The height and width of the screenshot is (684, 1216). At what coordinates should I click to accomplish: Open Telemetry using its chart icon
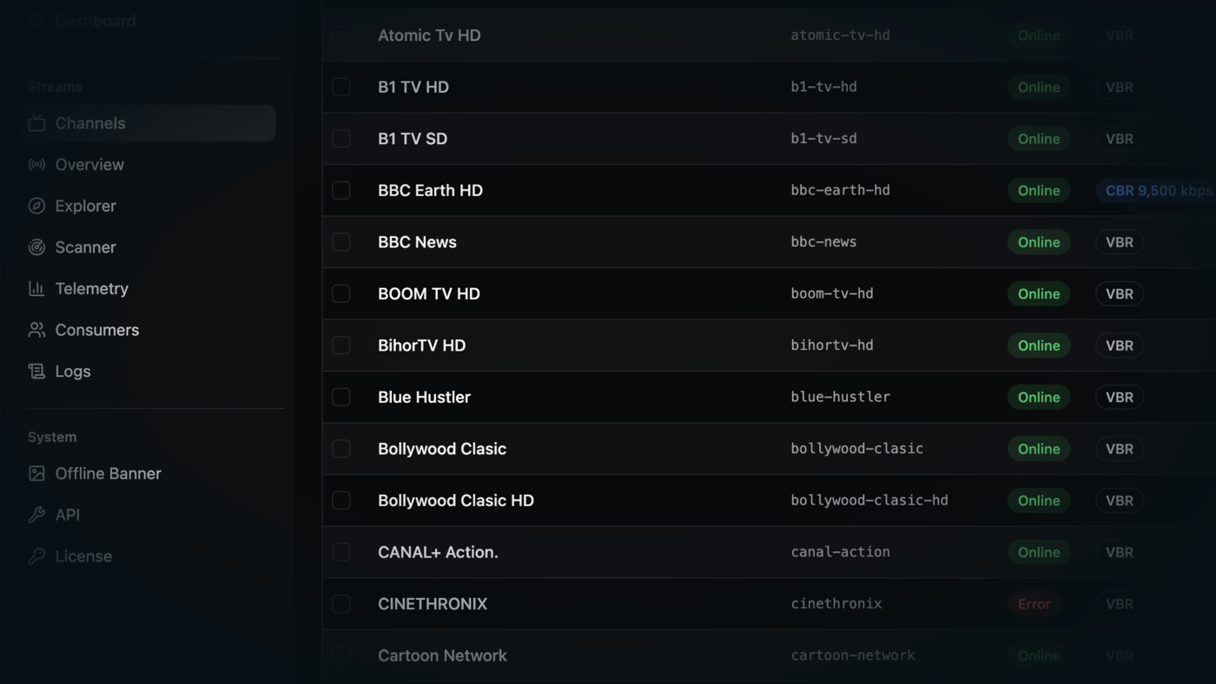coord(36,288)
